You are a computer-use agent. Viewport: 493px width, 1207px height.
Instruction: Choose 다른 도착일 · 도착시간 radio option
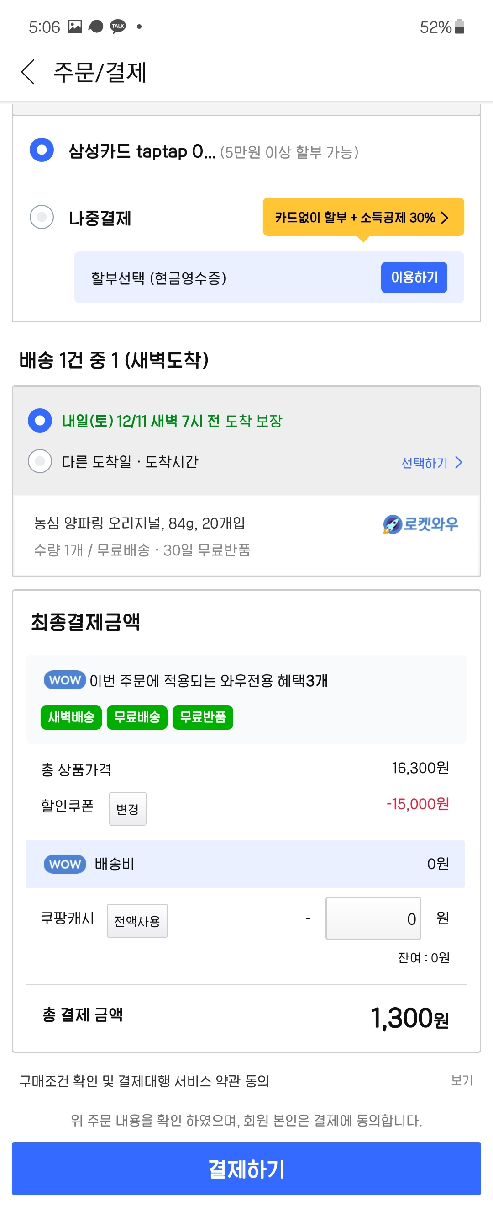(x=40, y=461)
